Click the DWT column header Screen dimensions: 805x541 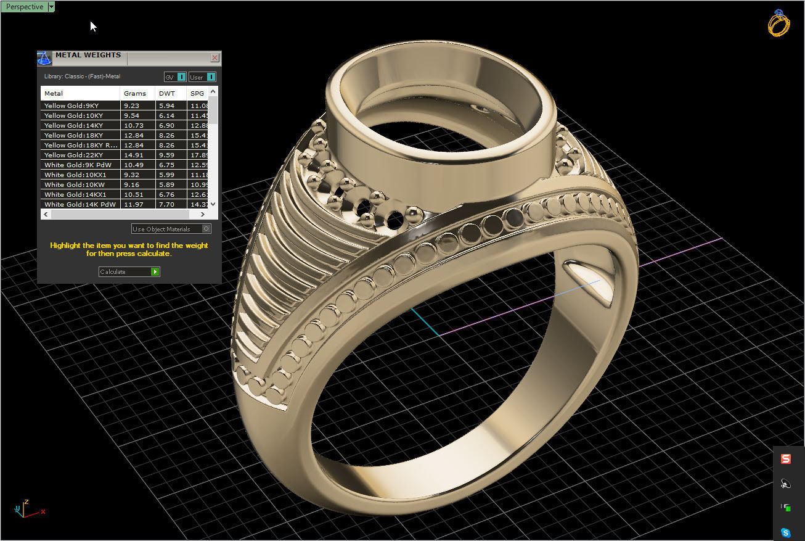click(x=171, y=93)
